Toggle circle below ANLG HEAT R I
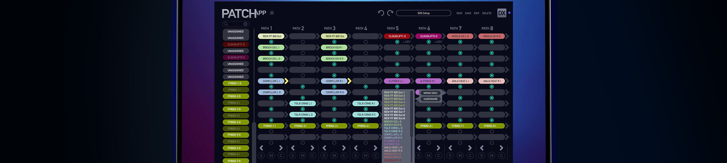The width and height of the screenshot is (727, 163). pyautogui.click(x=492, y=87)
